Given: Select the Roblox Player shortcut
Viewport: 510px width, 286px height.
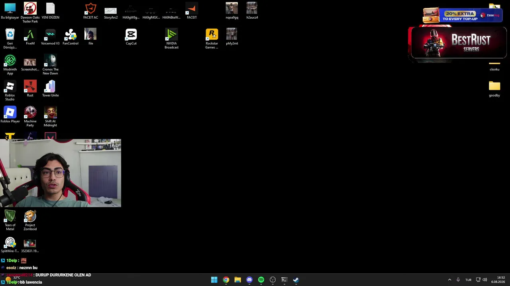Looking at the screenshot, I should [x=10, y=114].
